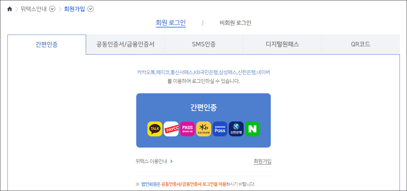Select the 공동인증서/금융인증서 tab
The height and width of the screenshot is (191, 407).
coord(125,44)
